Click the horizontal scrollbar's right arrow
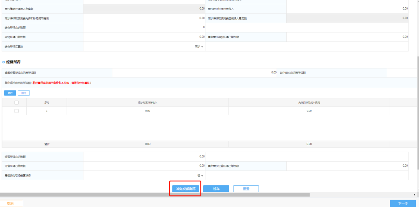The width and height of the screenshot is (419, 207). (x=415, y=195)
